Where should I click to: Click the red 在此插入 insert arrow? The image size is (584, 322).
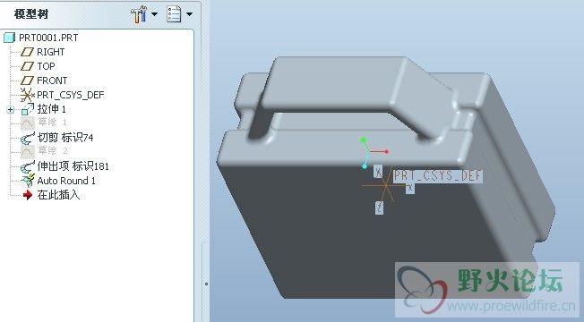click(x=28, y=195)
